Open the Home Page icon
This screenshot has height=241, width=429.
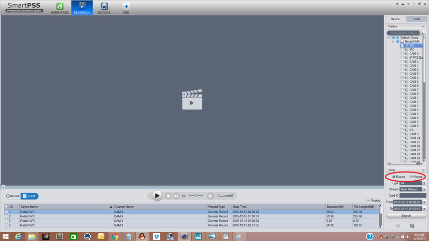tap(60, 7)
